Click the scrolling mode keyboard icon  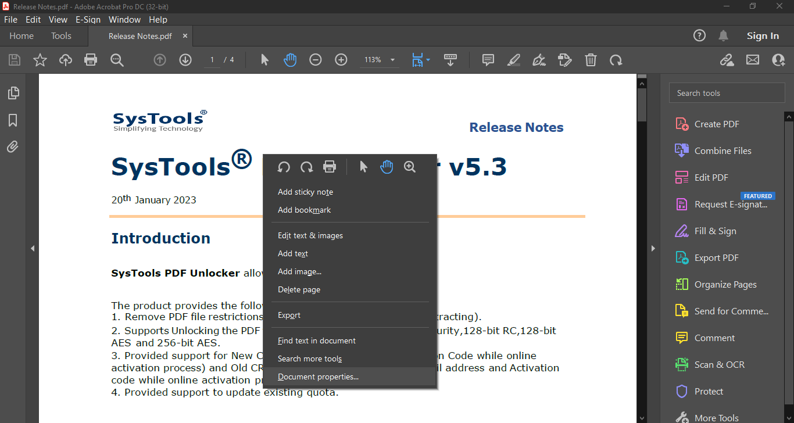click(x=450, y=60)
